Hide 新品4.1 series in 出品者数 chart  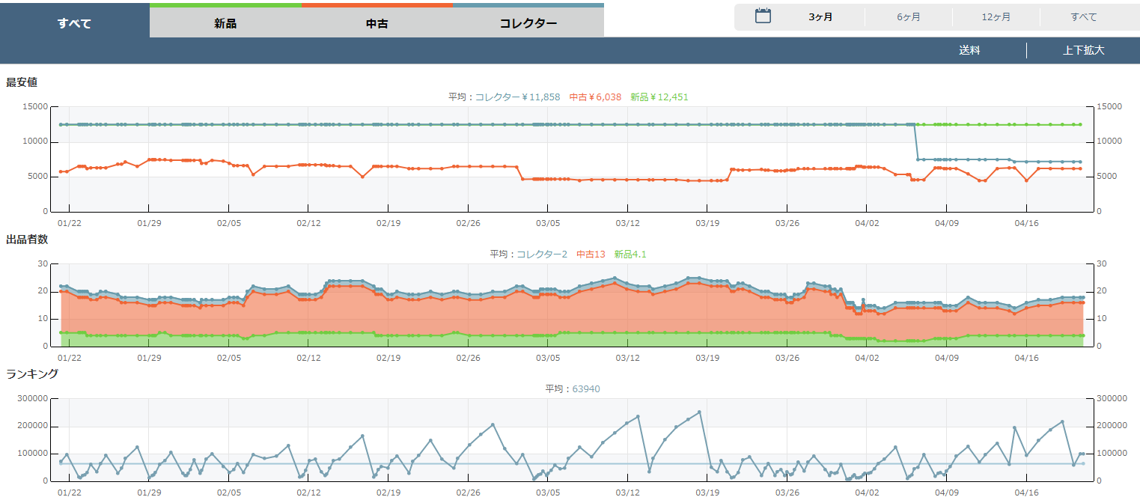pyautogui.click(x=630, y=254)
